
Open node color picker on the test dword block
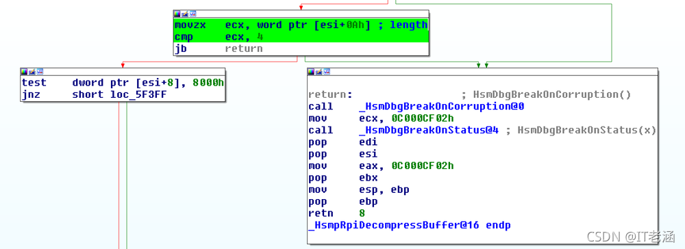tap(23, 71)
